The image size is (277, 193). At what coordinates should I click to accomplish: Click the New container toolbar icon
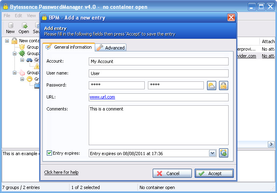[11, 26]
